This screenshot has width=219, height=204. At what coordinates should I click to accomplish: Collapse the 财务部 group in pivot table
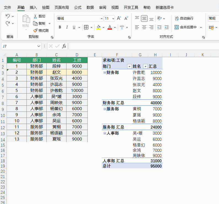pyautogui.click(x=104, y=73)
